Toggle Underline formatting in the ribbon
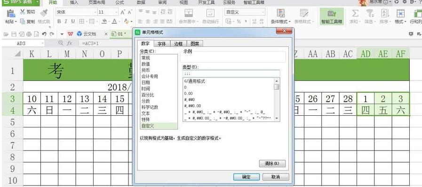Screen dimensions: 422x187 click(x=73, y=22)
